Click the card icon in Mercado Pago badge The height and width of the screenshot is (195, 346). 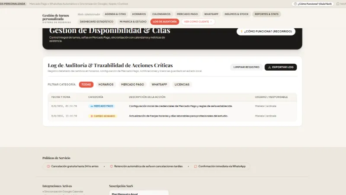[92, 106]
